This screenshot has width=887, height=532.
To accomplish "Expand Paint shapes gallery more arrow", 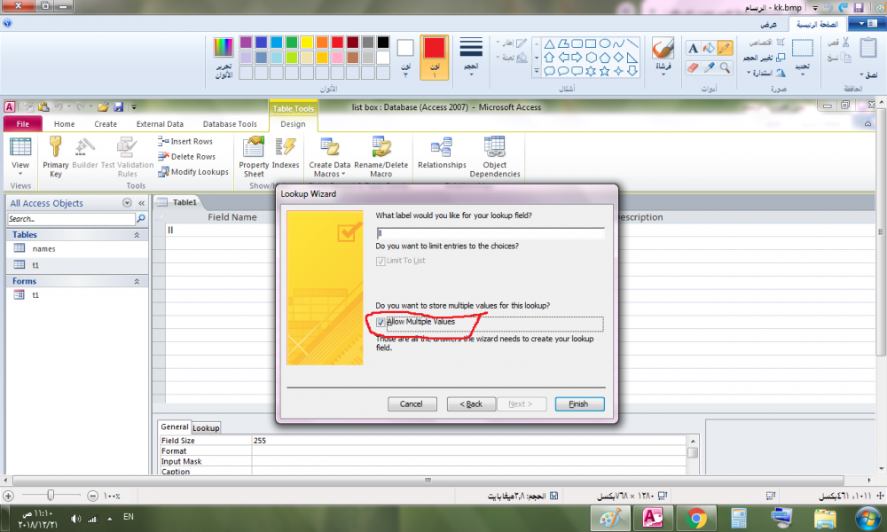I will (537, 71).
